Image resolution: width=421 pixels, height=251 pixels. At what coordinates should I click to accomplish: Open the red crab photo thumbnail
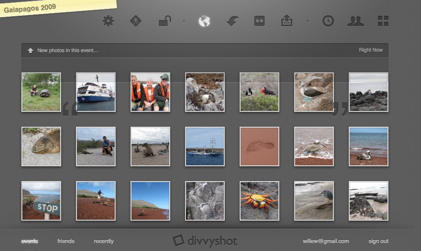tap(260, 201)
